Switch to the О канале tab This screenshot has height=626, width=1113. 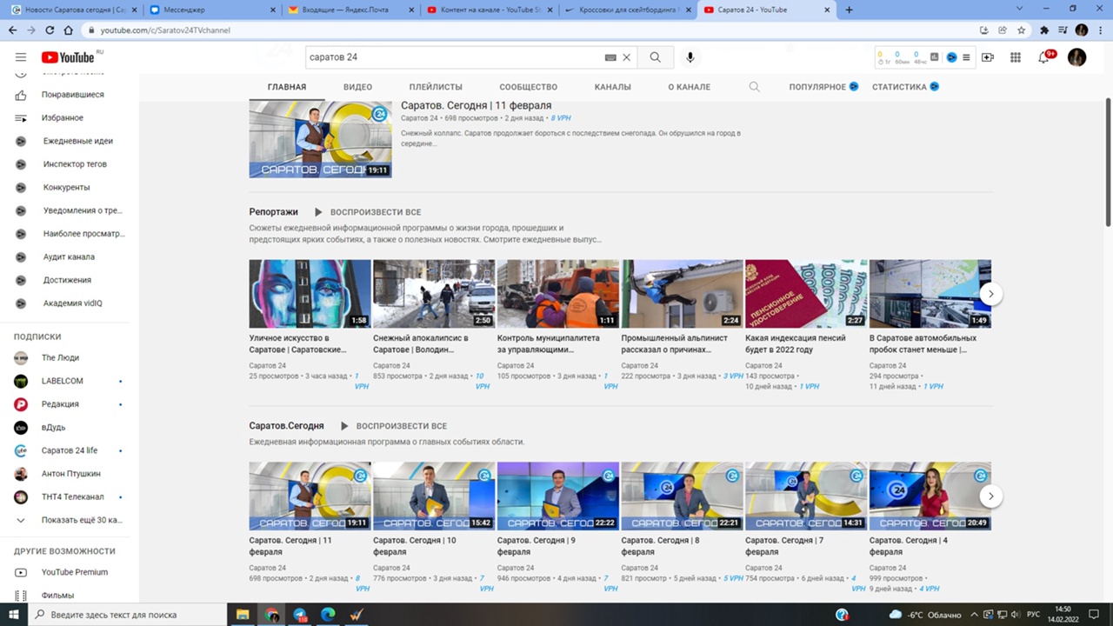pos(689,87)
